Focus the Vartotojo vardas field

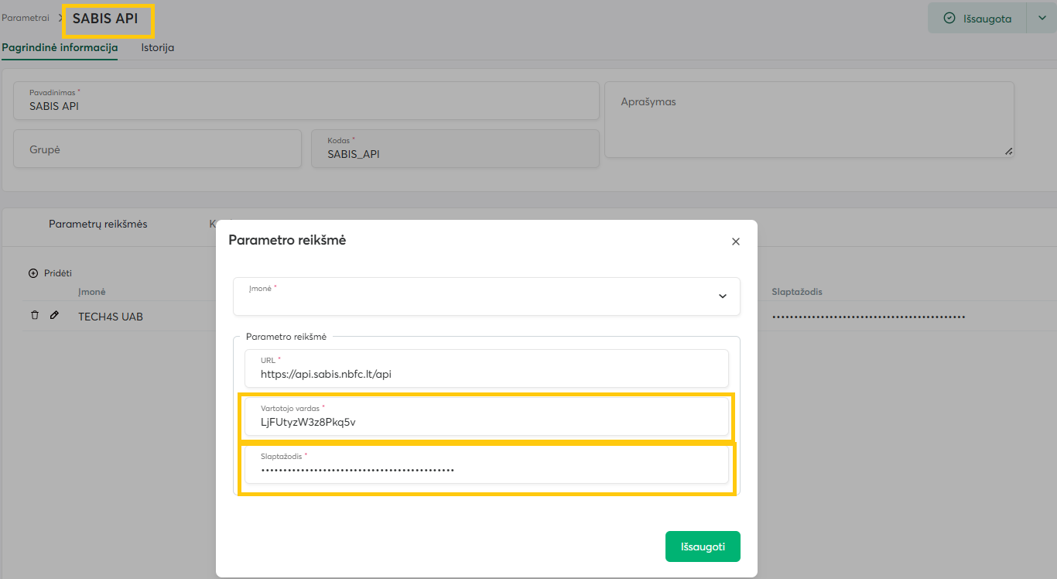click(x=486, y=423)
